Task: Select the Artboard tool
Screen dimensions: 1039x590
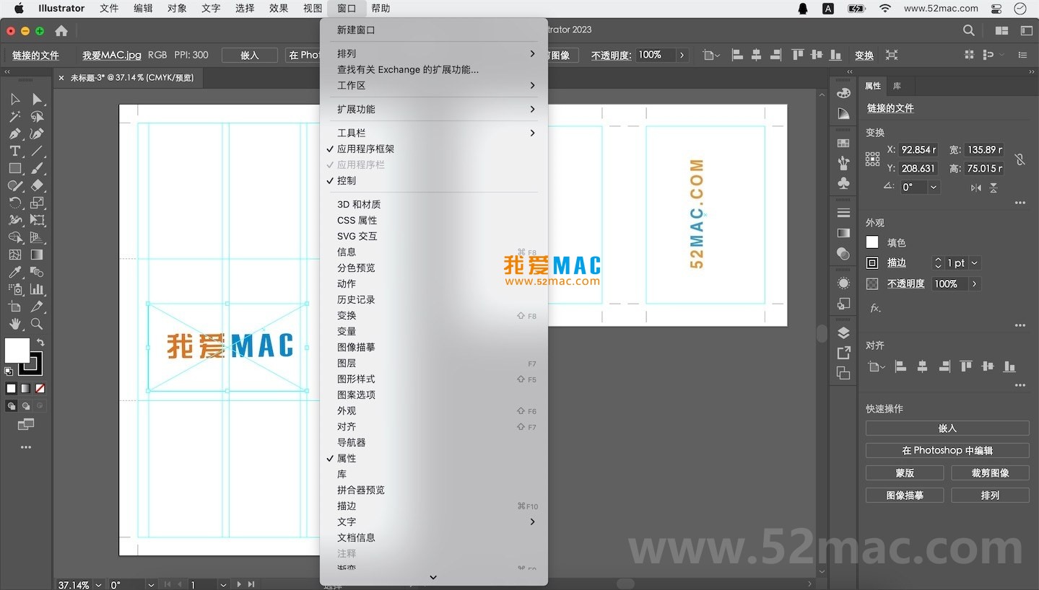Action: point(15,307)
